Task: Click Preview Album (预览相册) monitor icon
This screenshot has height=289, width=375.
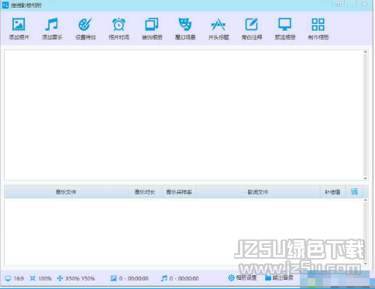Action: point(285,25)
